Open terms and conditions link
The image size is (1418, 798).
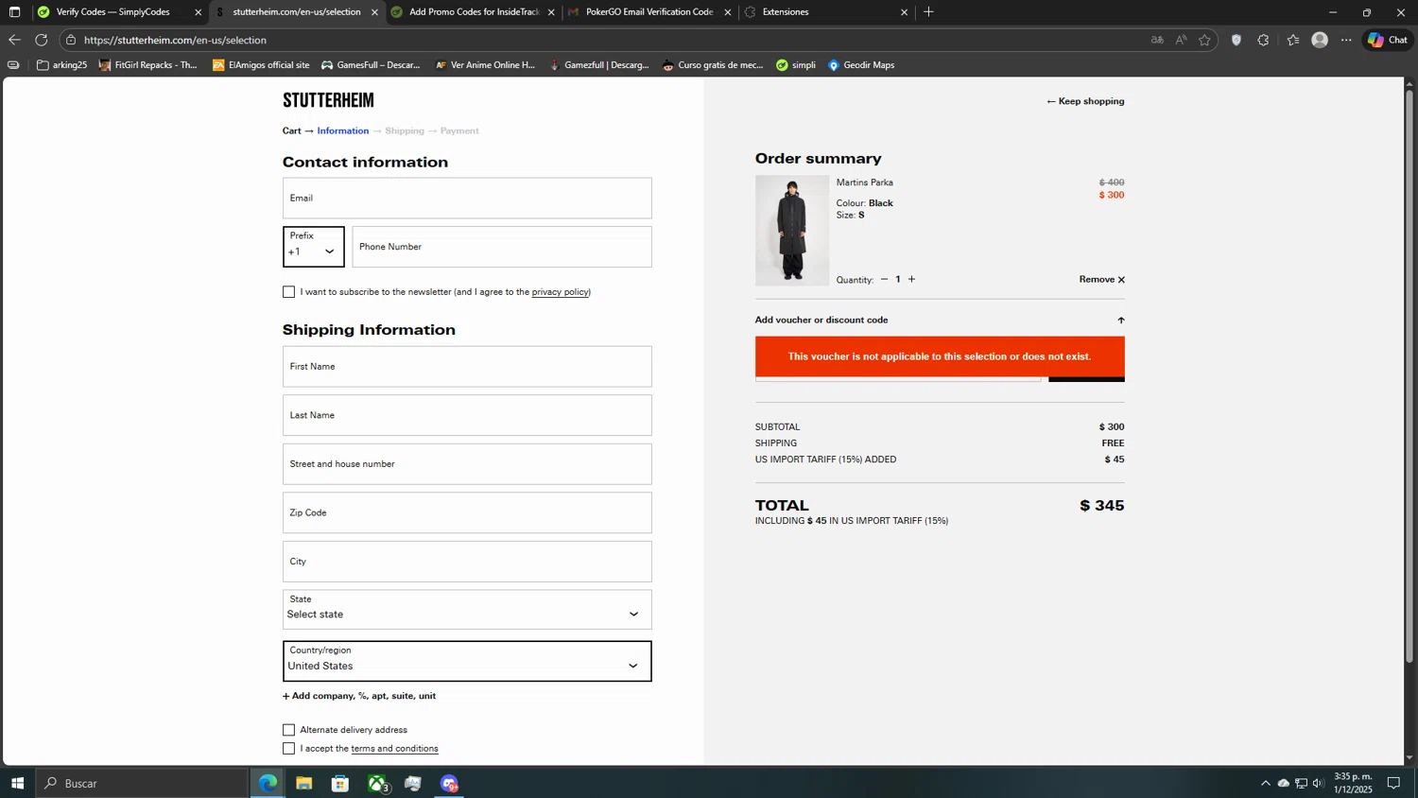click(x=394, y=749)
